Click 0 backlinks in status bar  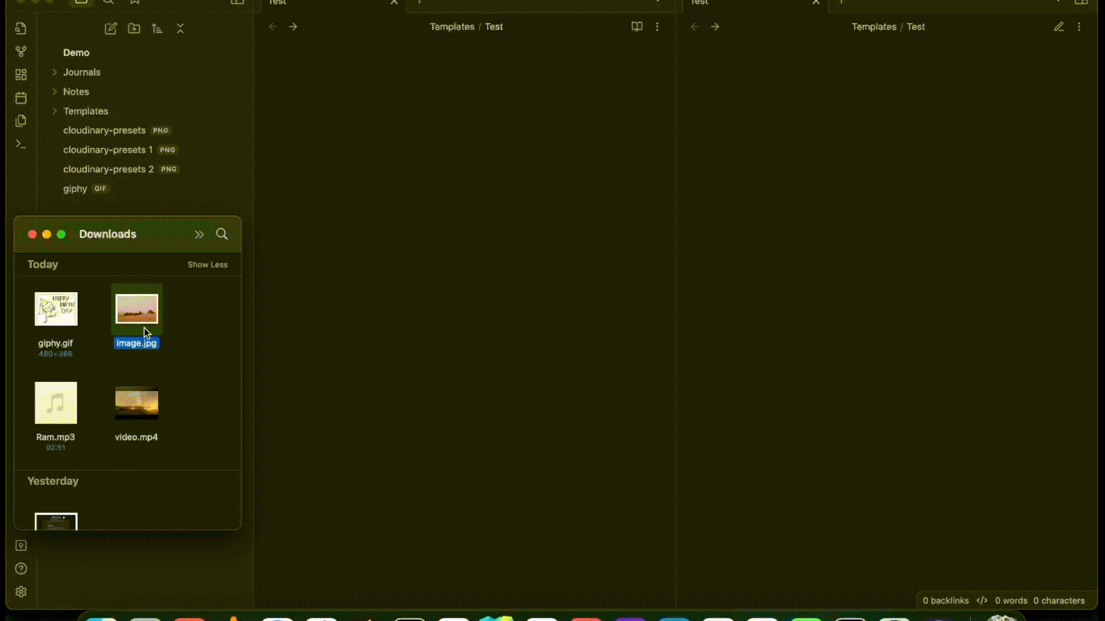click(946, 600)
